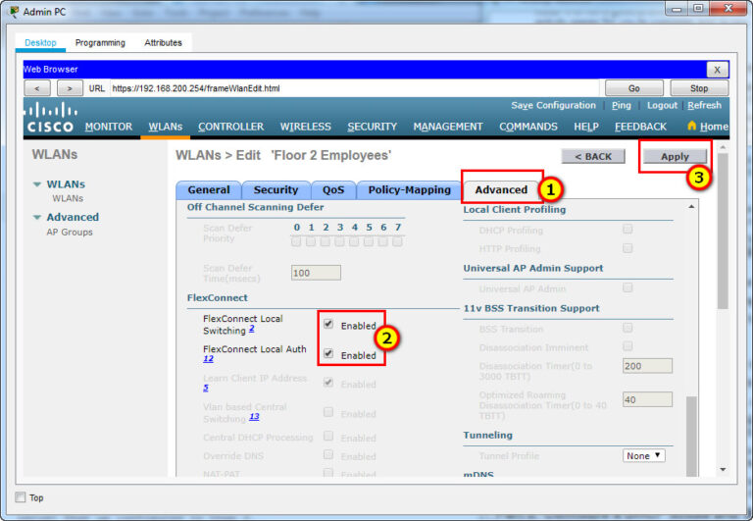The width and height of the screenshot is (753, 521).
Task: Click Save Configuration link
Action: click(553, 105)
